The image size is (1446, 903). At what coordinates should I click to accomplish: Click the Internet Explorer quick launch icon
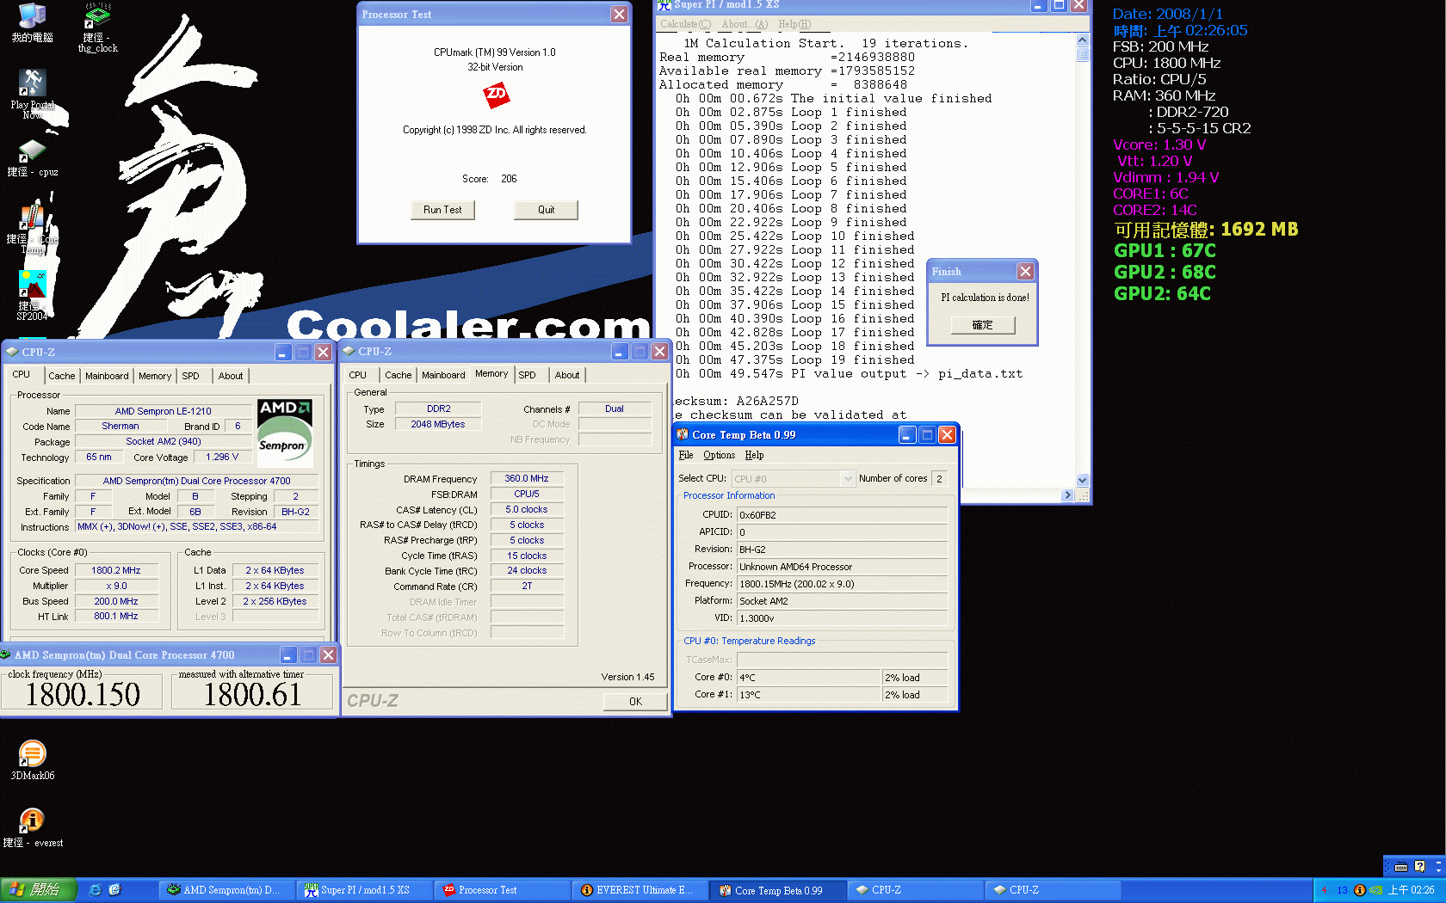pyautogui.click(x=96, y=890)
